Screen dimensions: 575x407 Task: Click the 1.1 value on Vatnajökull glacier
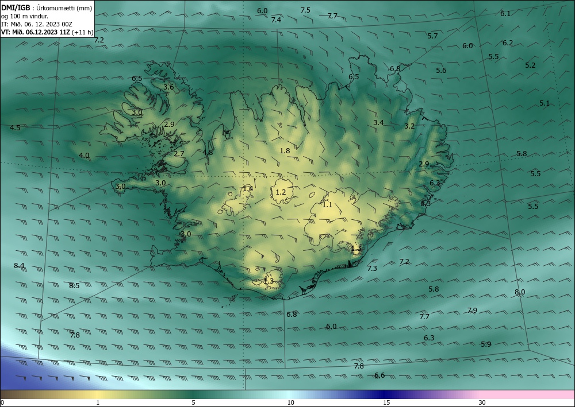coord(327,205)
